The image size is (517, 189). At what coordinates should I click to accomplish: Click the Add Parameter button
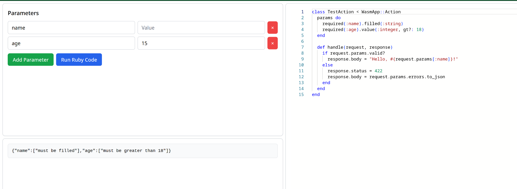point(30,60)
